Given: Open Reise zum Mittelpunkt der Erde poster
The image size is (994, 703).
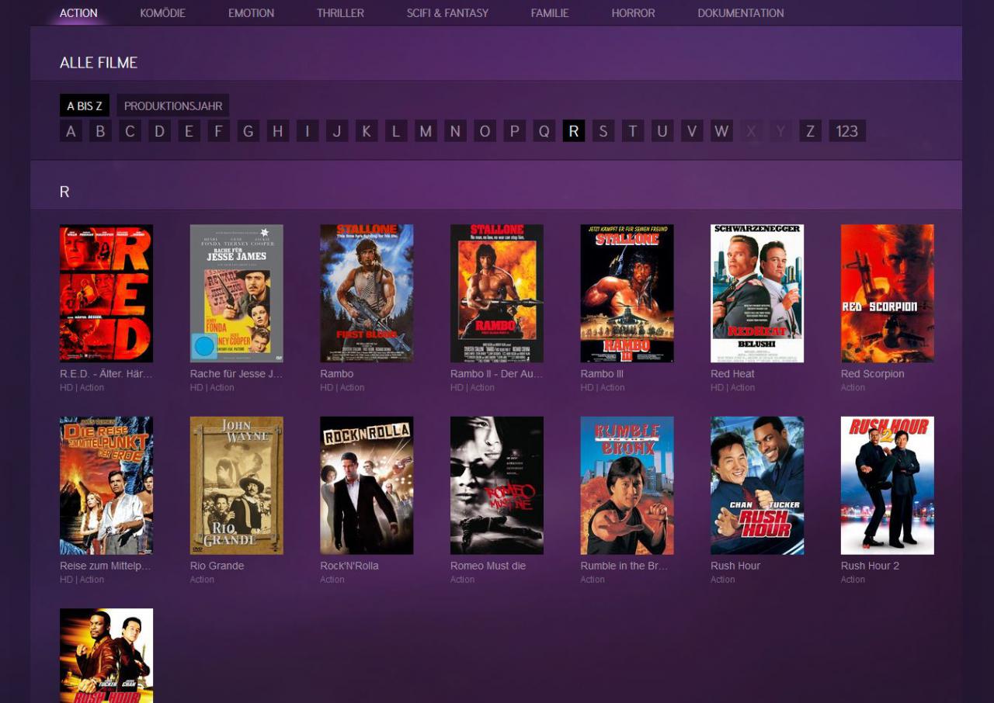Looking at the screenshot, I should click(106, 486).
